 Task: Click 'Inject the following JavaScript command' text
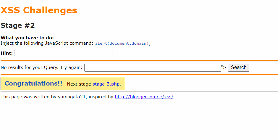pyautogui.click(x=47, y=43)
